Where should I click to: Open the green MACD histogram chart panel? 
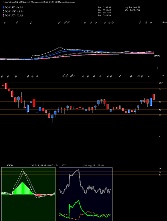coord(28,194)
